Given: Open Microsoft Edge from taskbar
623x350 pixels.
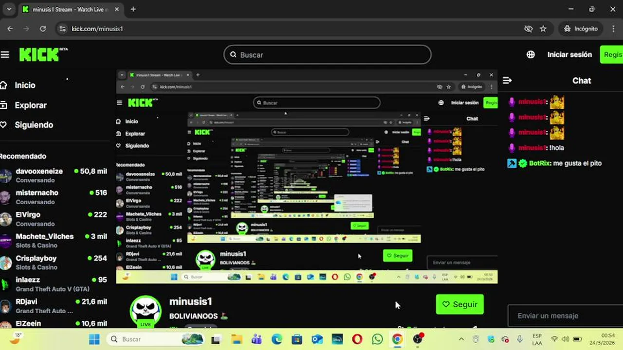Looking at the screenshot, I should point(277,339).
